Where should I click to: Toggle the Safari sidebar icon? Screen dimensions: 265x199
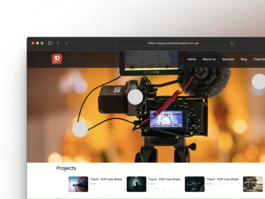[50, 43]
